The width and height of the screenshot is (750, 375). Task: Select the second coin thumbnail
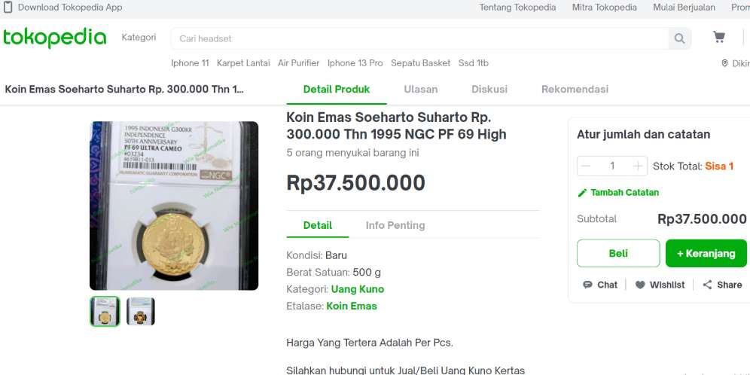[141, 311]
